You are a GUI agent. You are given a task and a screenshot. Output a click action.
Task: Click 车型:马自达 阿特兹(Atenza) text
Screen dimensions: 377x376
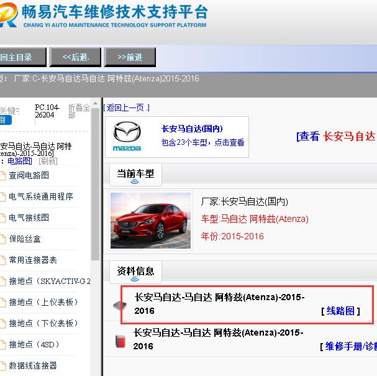coord(255,219)
